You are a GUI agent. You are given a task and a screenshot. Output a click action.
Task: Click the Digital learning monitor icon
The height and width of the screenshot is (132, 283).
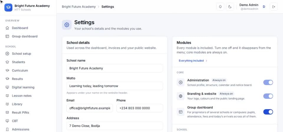point(7,87)
